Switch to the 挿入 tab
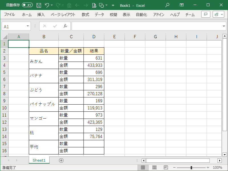Screen dimensions: 228x171 (x=41, y=15)
